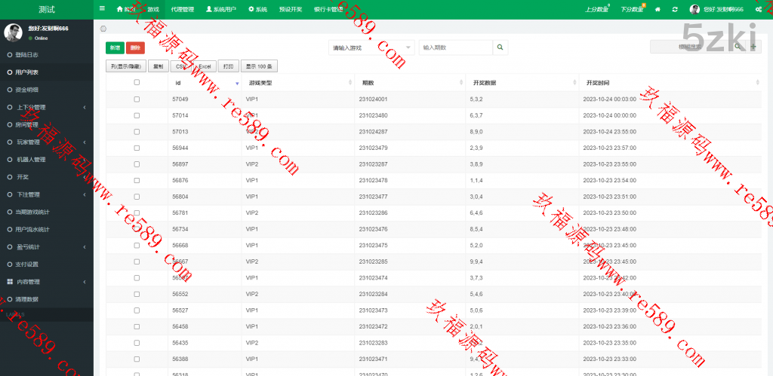Open the 请输入游戏 game dropdown
The height and width of the screenshot is (376, 773).
click(372, 47)
